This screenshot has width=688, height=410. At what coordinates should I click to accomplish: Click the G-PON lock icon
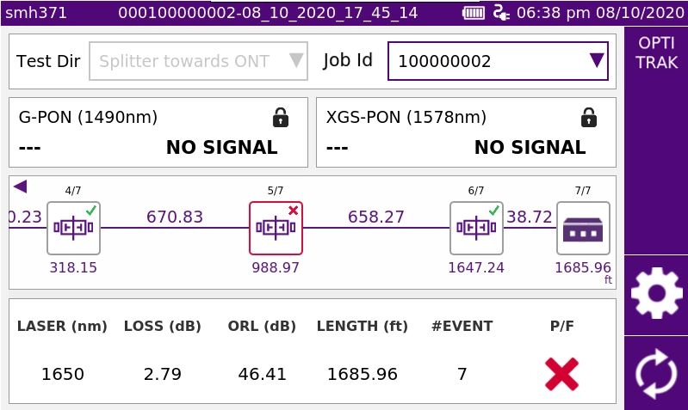coord(280,117)
